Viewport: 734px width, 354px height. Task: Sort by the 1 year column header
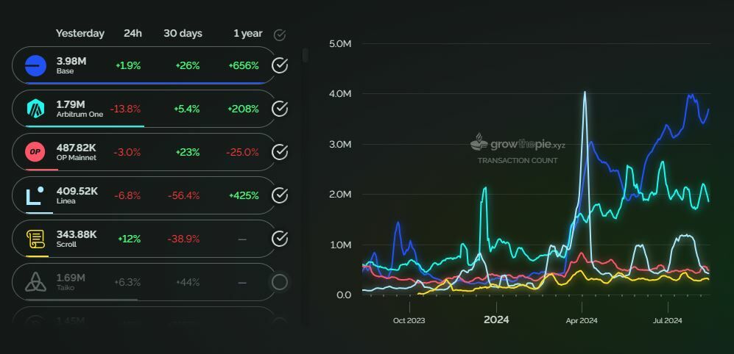[247, 33]
